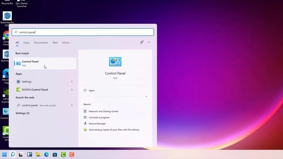Click the large Control Panel preview icon
This screenshot has width=283, height=159.
[115, 62]
